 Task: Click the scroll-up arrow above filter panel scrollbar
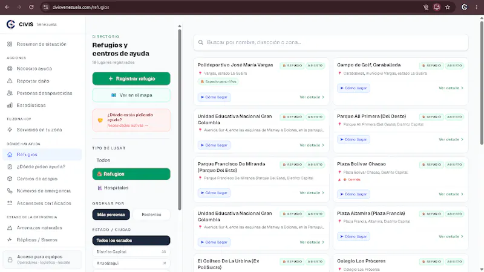coord(180,26)
